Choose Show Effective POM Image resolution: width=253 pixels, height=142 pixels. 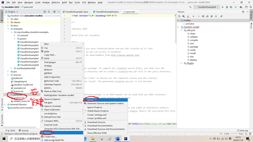(106, 133)
